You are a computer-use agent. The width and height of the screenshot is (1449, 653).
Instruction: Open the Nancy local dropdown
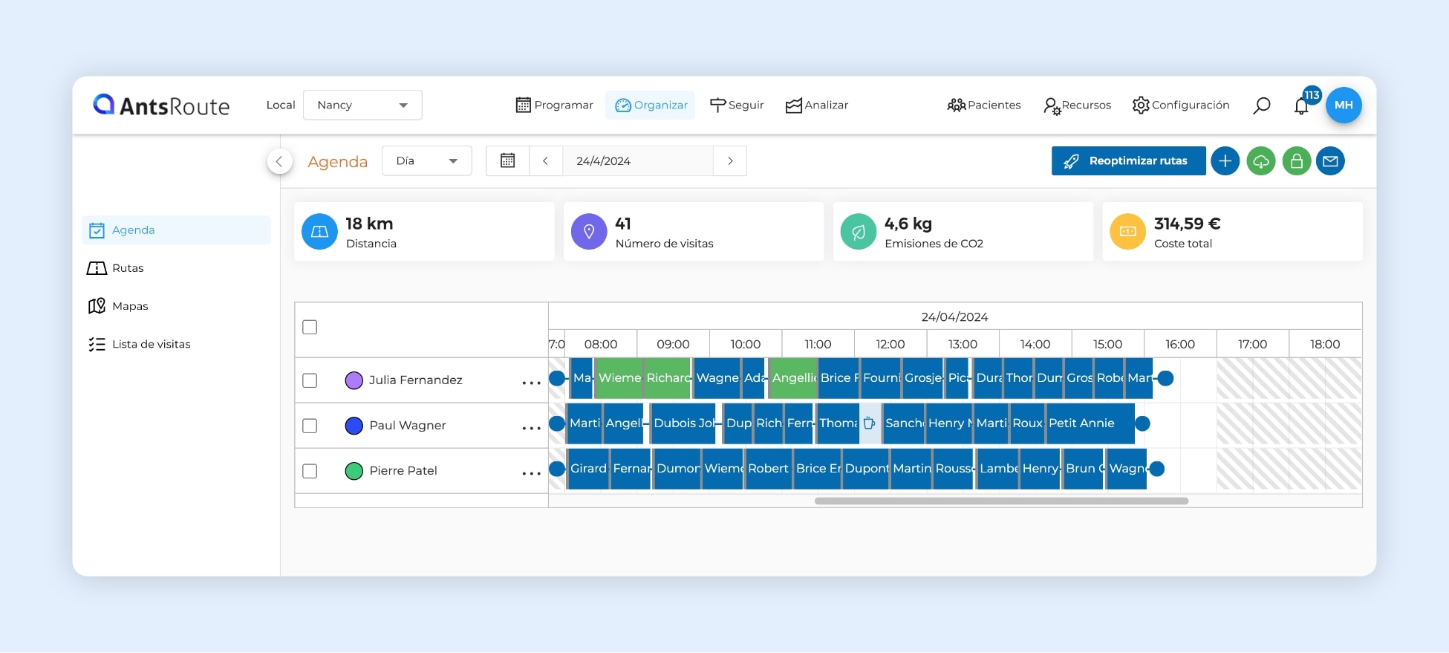coord(362,105)
